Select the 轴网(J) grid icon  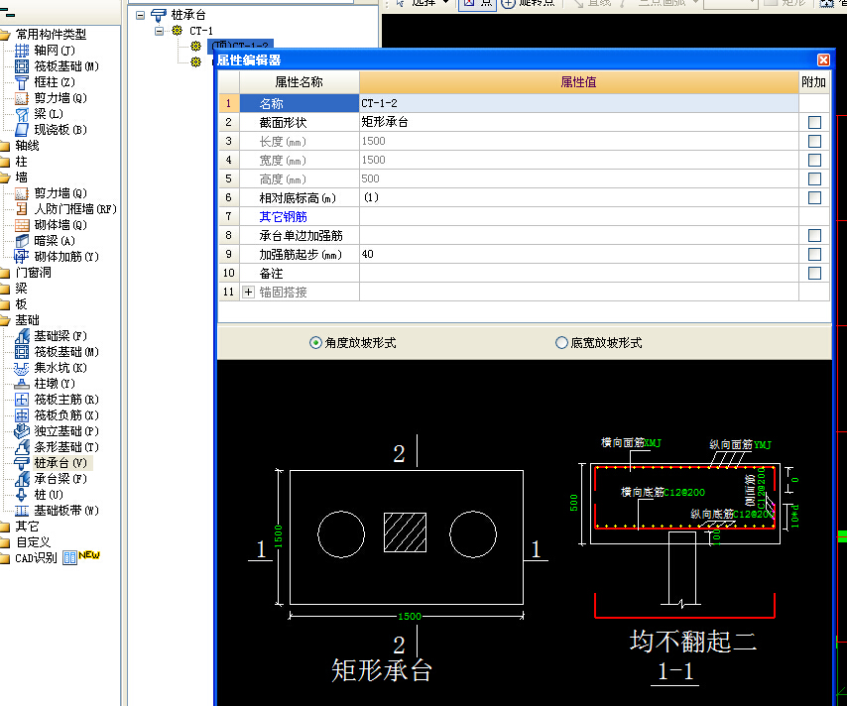[x=22, y=51]
